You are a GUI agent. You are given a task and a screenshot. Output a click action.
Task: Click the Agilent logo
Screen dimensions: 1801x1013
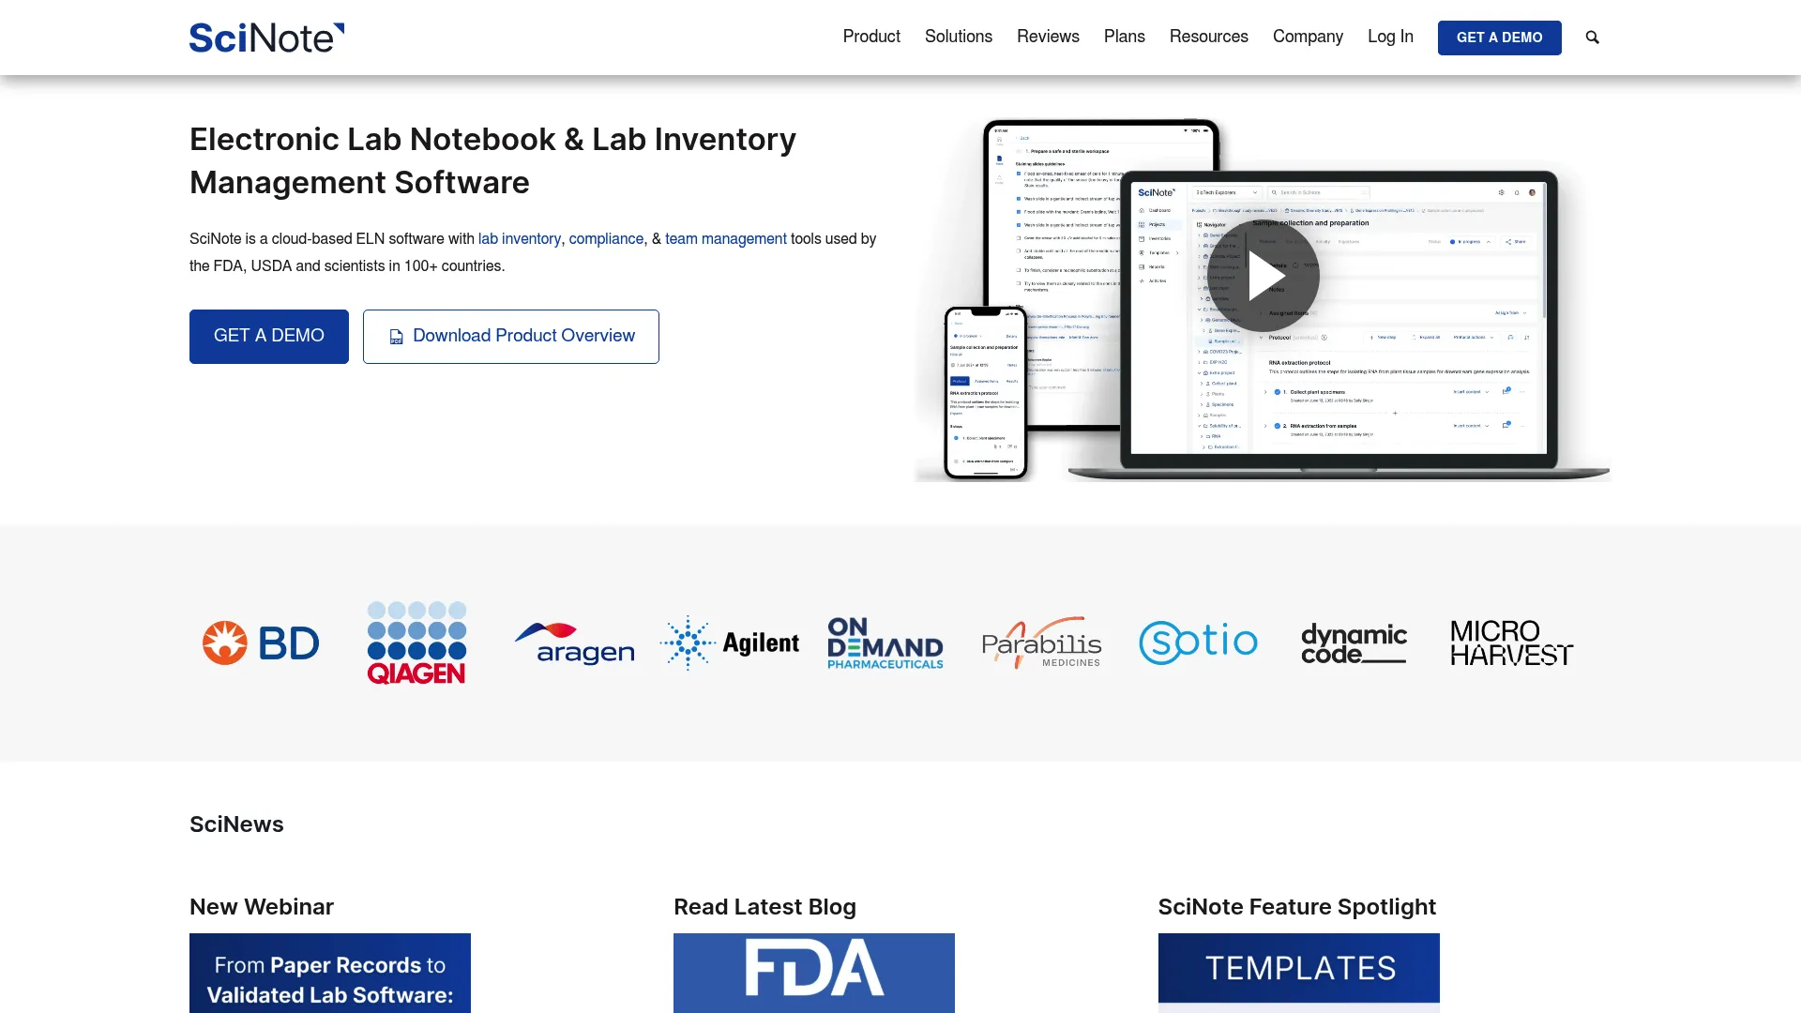[x=730, y=643]
